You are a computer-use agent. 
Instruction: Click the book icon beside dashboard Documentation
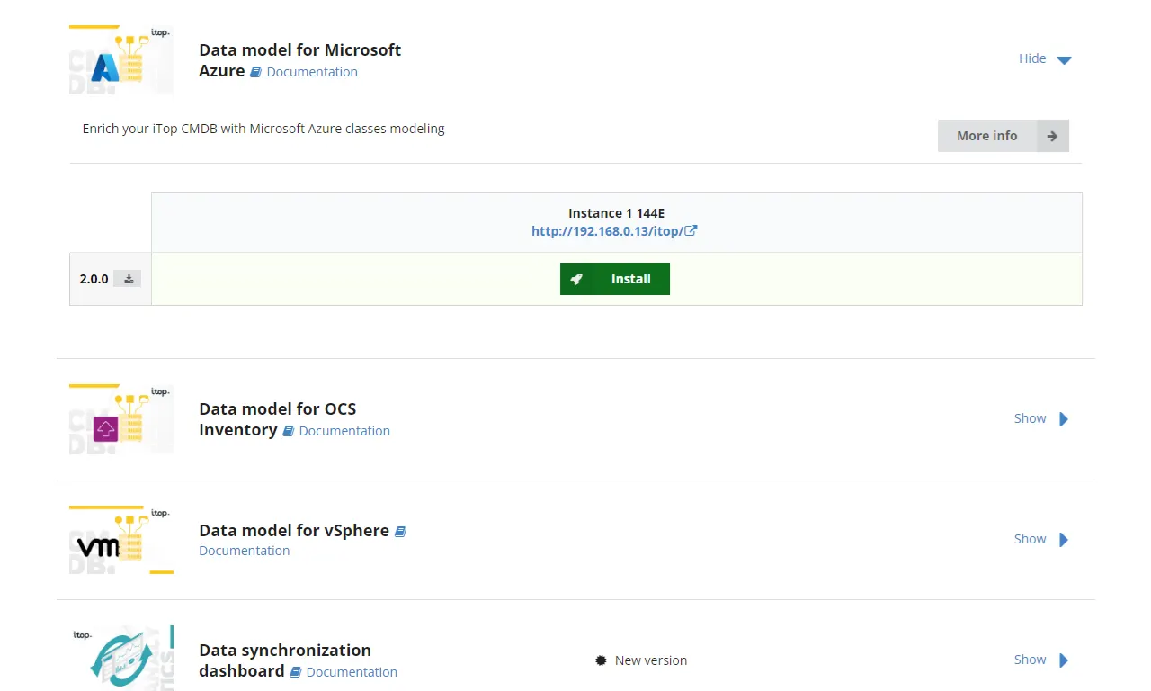point(295,672)
